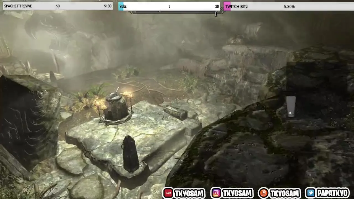Click the Subs goal value 20
354x199 pixels.
click(x=217, y=6)
